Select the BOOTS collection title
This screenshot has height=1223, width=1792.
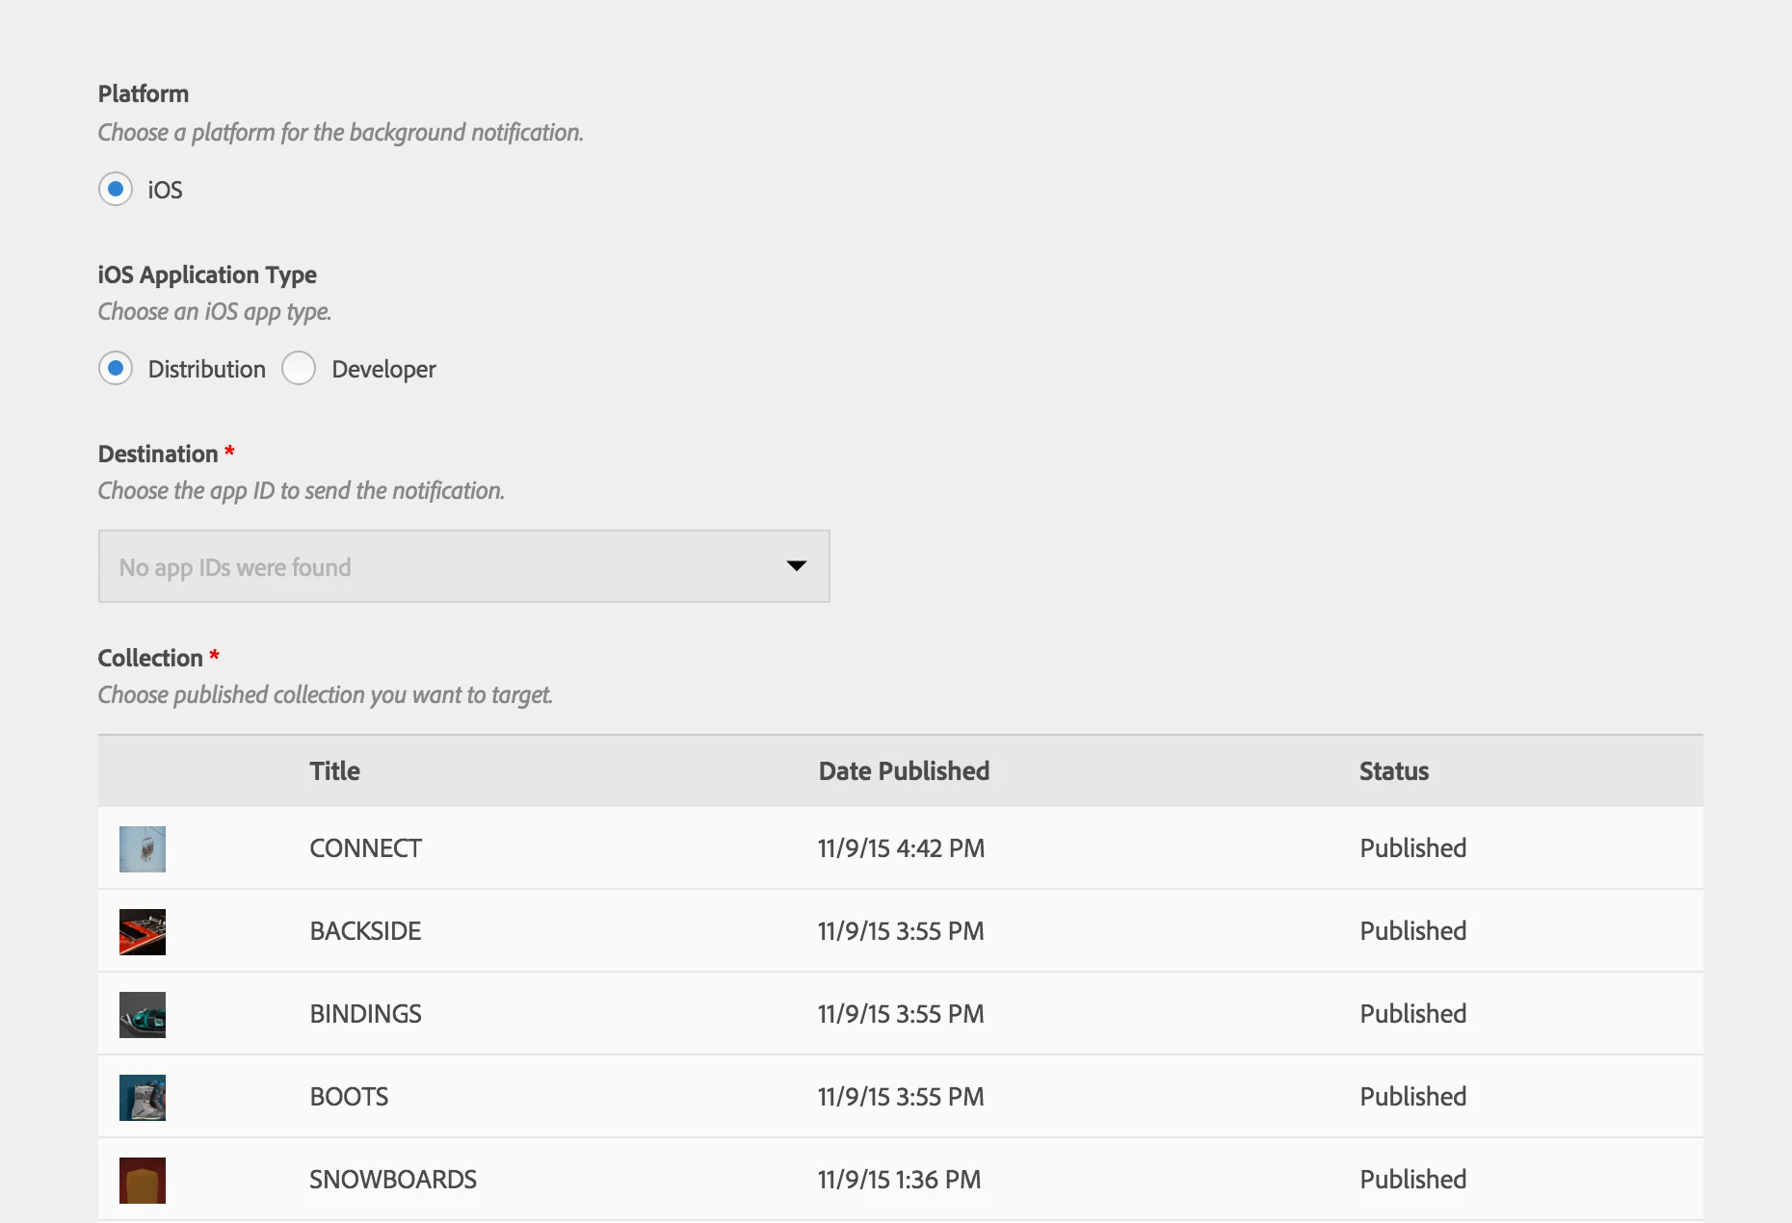coord(349,1097)
